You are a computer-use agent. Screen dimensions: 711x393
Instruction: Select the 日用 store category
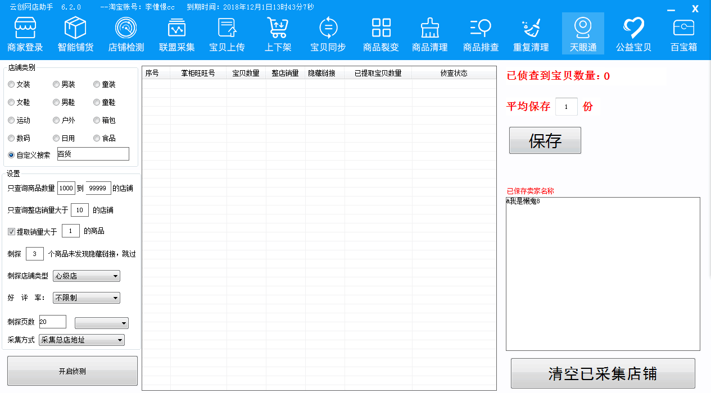coord(64,138)
